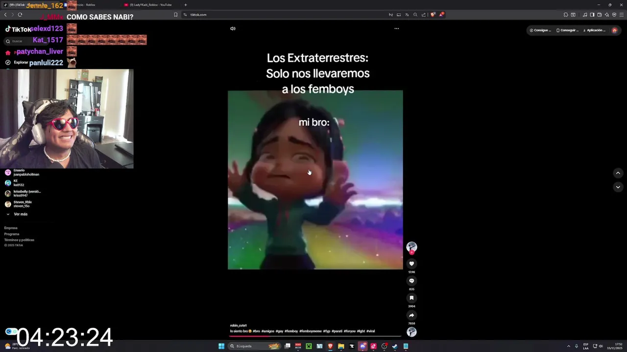Image resolution: width=627 pixels, height=352 pixels.
Task: Open the Windows Start menu
Action: click(x=221, y=346)
